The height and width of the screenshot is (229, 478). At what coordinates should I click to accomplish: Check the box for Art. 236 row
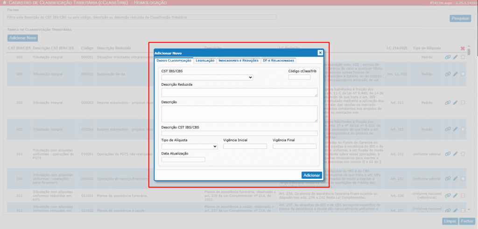click(x=463, y=195)
